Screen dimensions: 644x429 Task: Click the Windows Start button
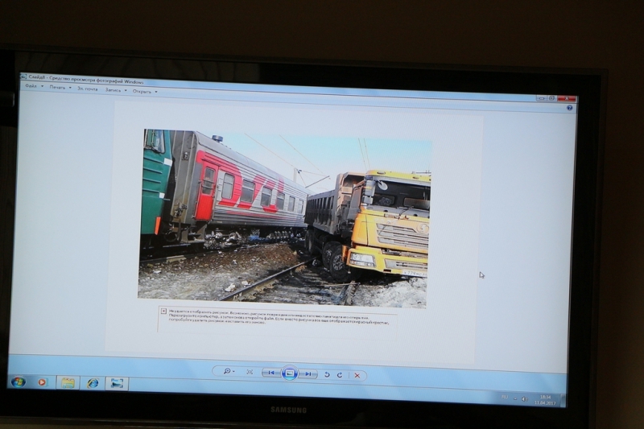pos(18,382)
